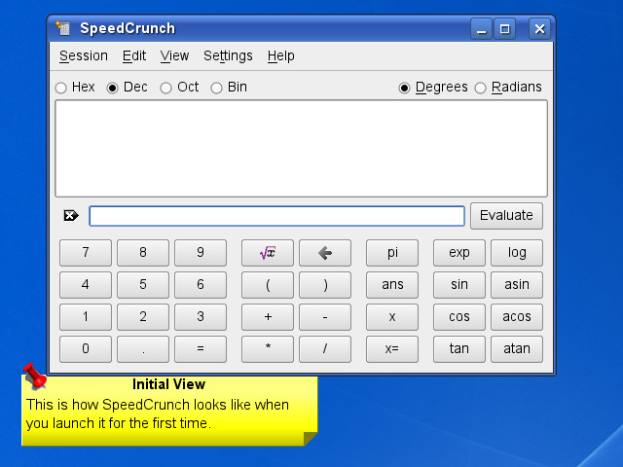Insert the cos function
The height and width of the screenshot is (467, 623).
[x=459, y=317]
